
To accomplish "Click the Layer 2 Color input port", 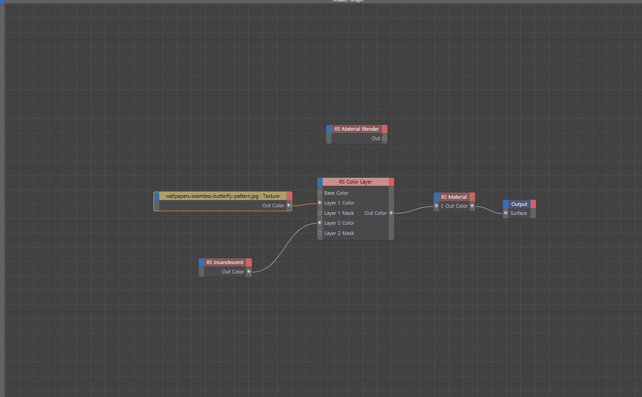I will [x=320, y=223].
